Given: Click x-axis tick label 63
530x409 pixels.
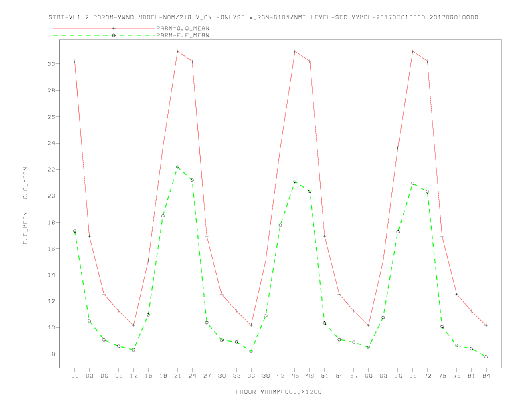Looking at the screenshot, I should click(x=383, y=376).
